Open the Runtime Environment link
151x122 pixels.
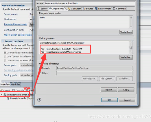[x=15, y=24]
